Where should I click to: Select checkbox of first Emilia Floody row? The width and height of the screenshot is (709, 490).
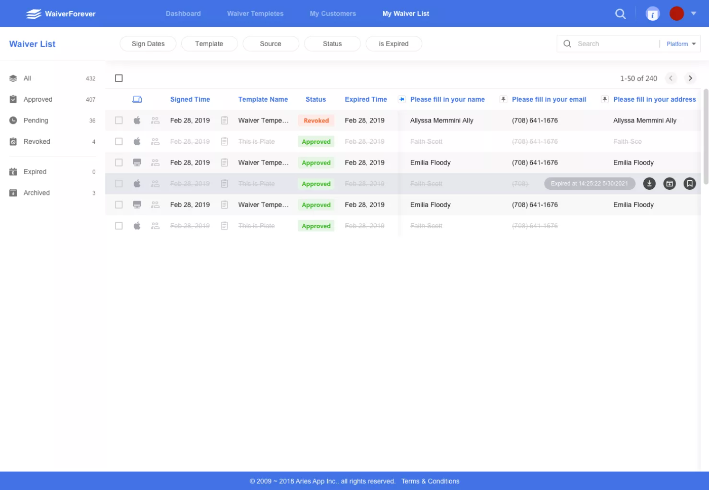119,162
